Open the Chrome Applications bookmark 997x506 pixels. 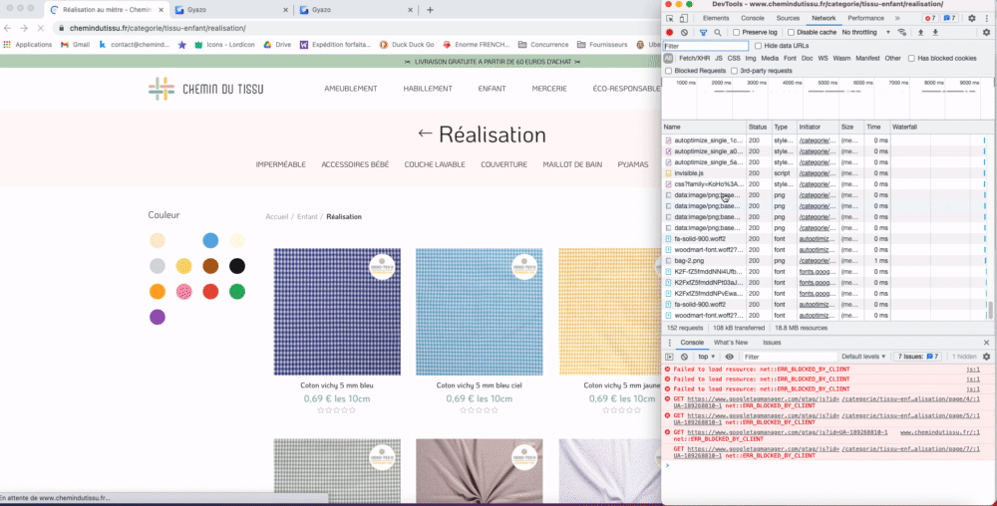(28, 45)
